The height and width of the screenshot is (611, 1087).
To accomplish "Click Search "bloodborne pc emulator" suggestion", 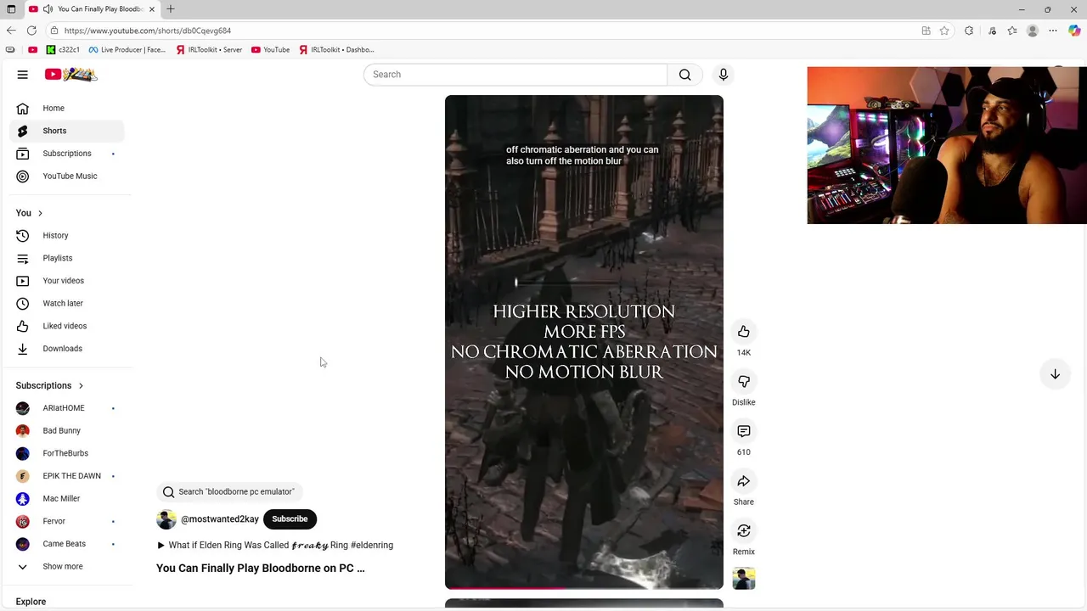I will pos(229,492).
